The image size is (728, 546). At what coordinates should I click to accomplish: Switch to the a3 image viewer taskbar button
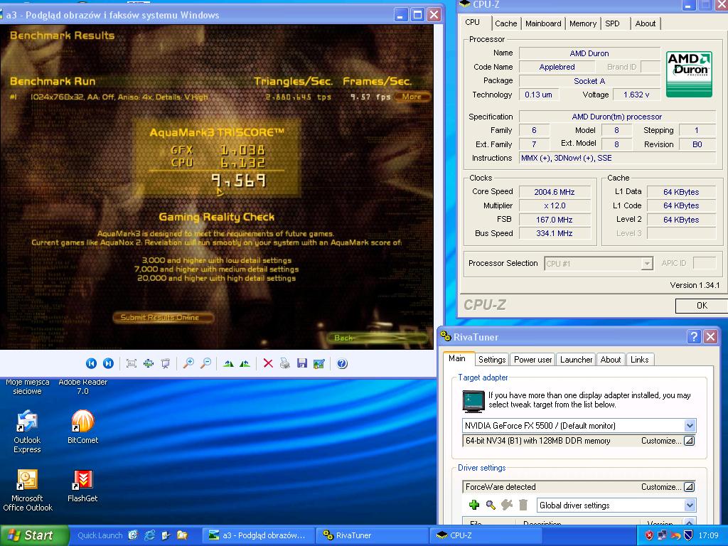tap(258, 535)
